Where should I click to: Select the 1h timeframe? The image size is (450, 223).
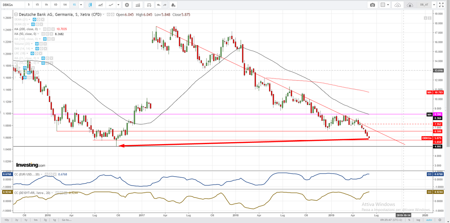pos(46,5)
